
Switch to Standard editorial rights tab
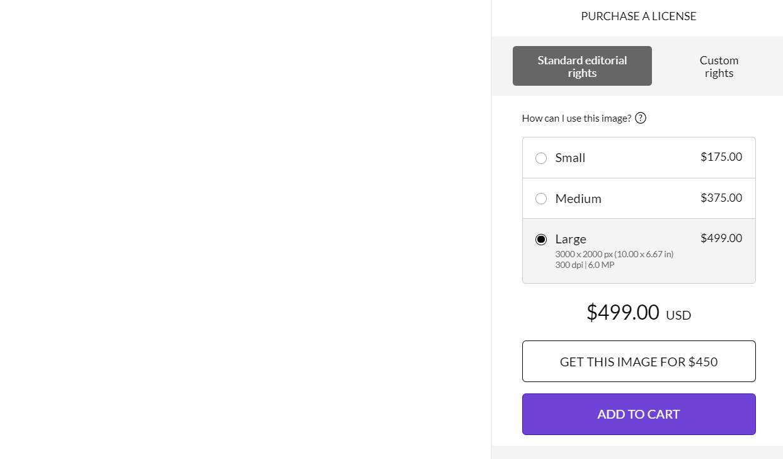pos(582,66)
